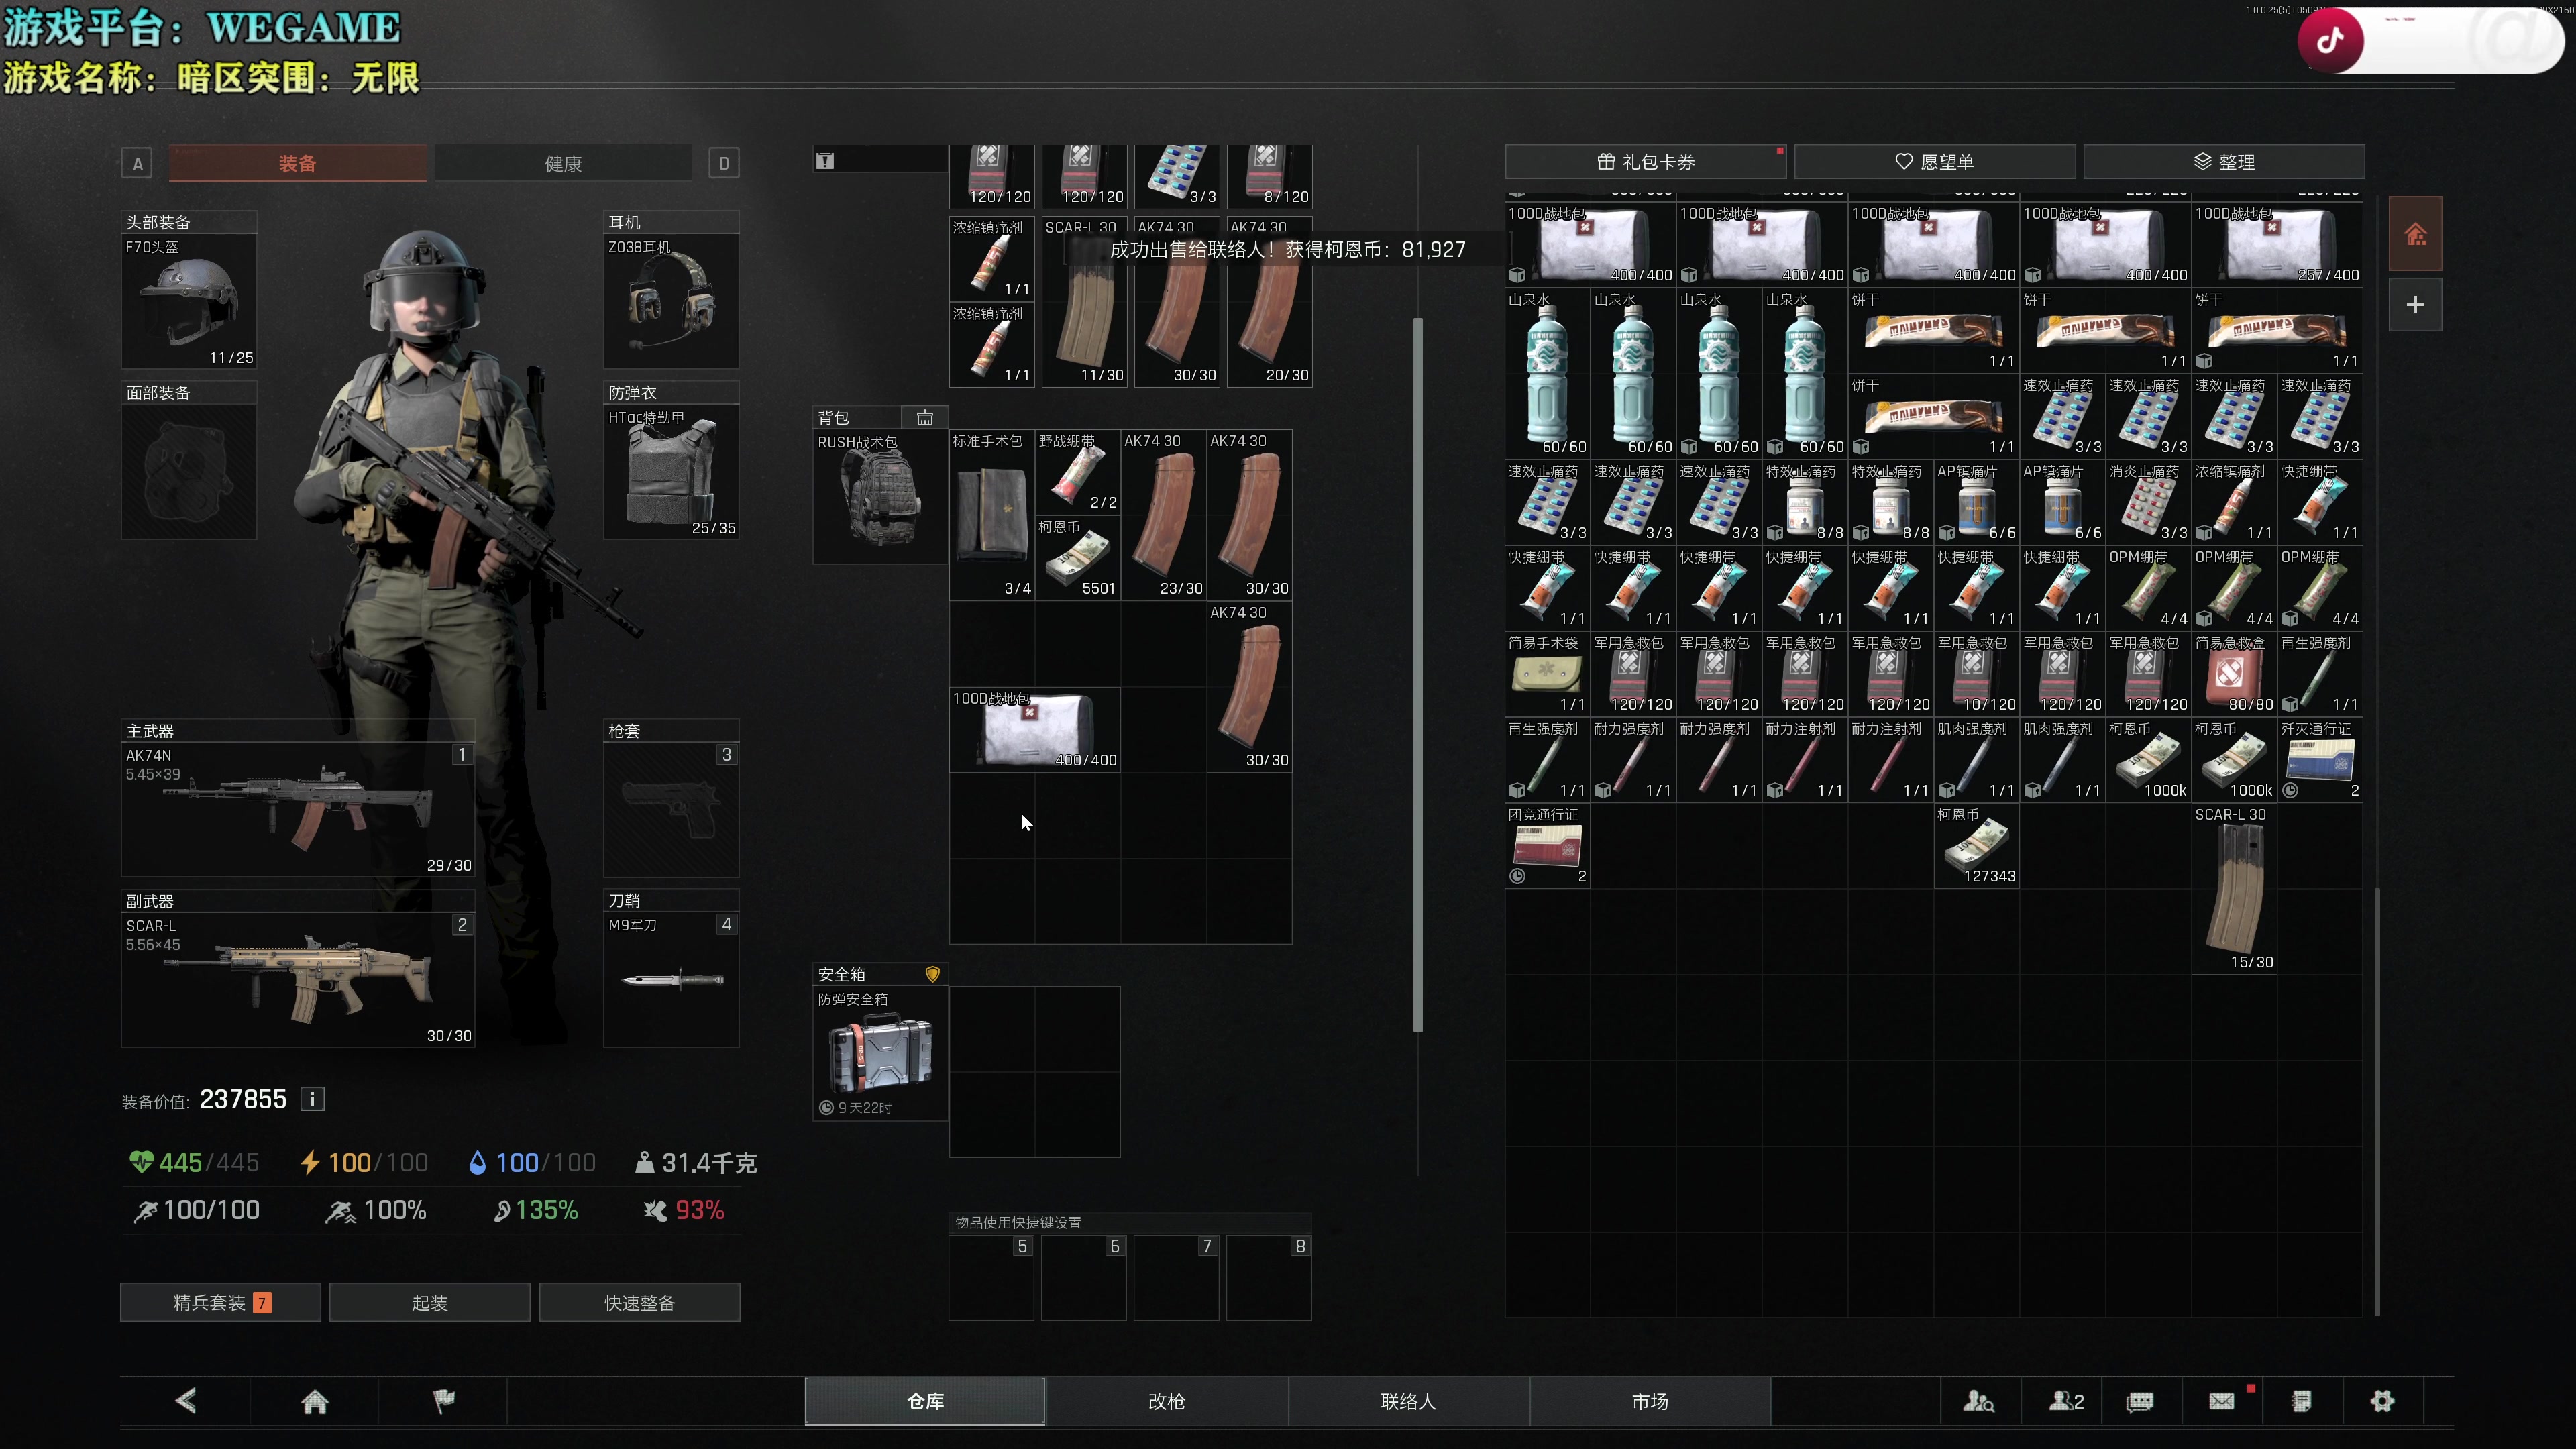This screenshot has width=2576, height=1449.
Task: Select the M9 knife slot
Action: (x=671, y=979)
